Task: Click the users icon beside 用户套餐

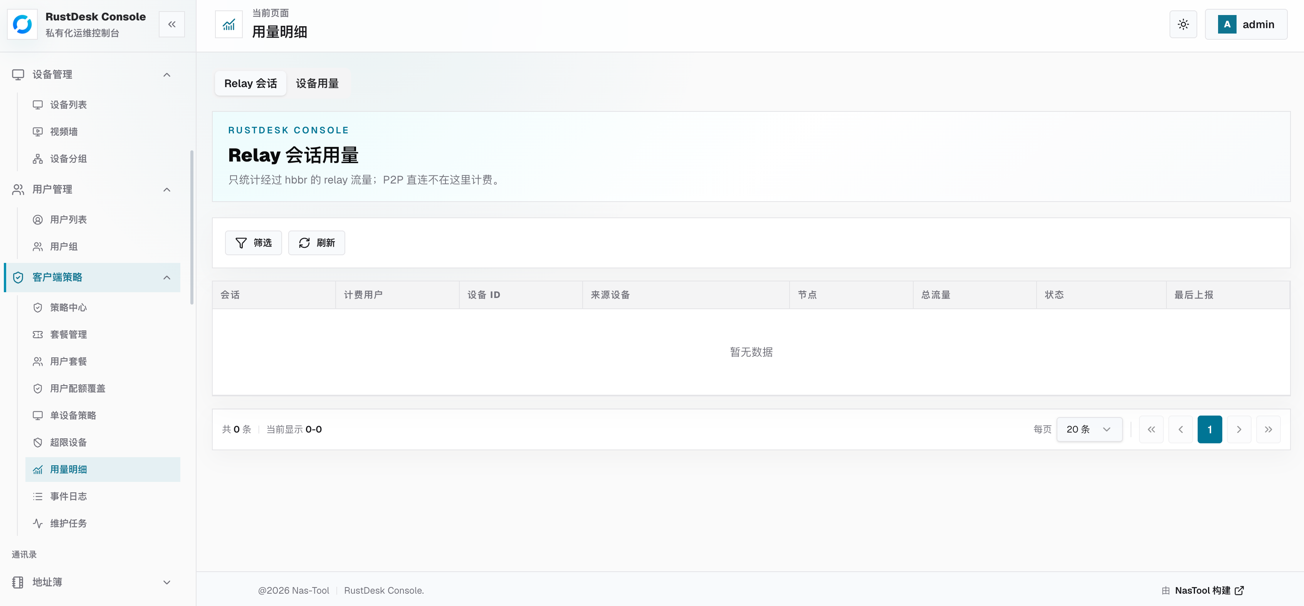Action: [x=38, y=362]
